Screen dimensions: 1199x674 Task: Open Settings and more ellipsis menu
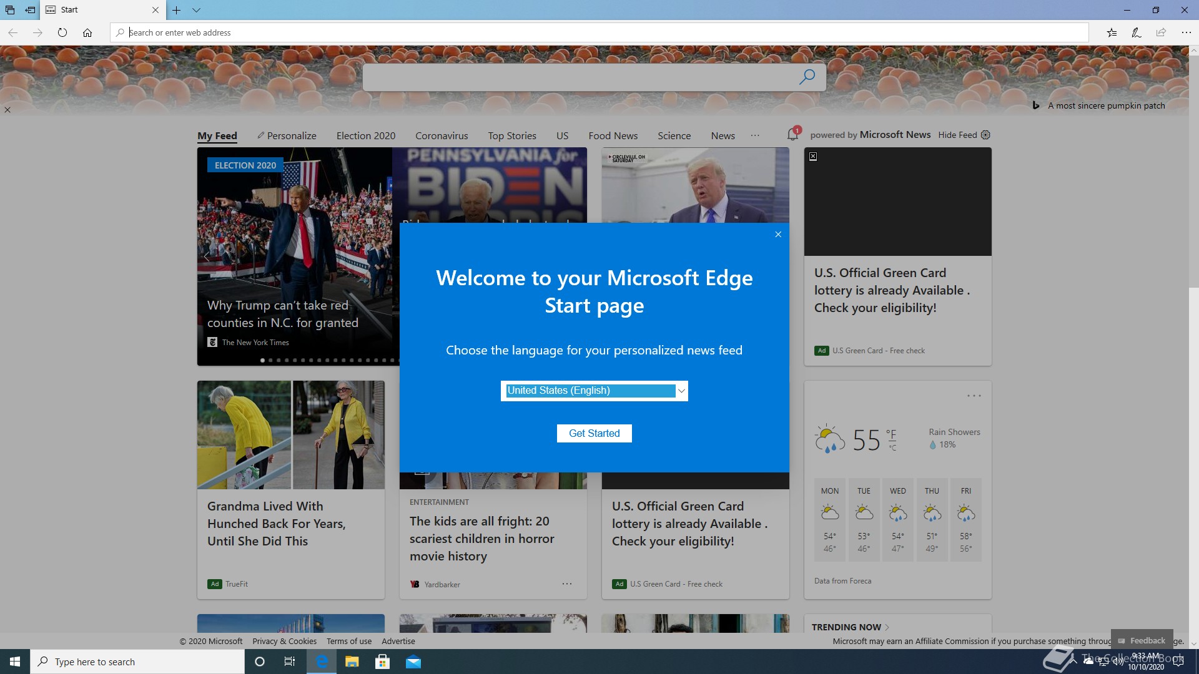click(1186, 32)
